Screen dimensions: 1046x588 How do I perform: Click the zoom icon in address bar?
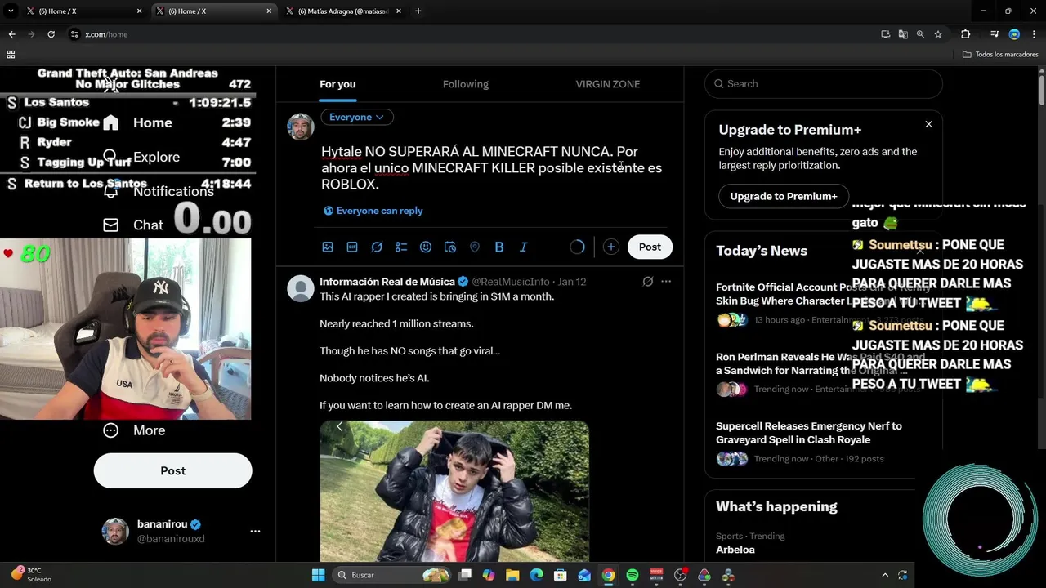point(920,34)
